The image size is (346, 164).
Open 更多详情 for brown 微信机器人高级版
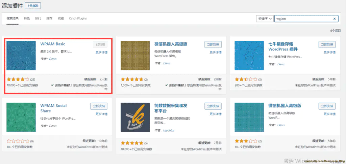tap(216, 52)
